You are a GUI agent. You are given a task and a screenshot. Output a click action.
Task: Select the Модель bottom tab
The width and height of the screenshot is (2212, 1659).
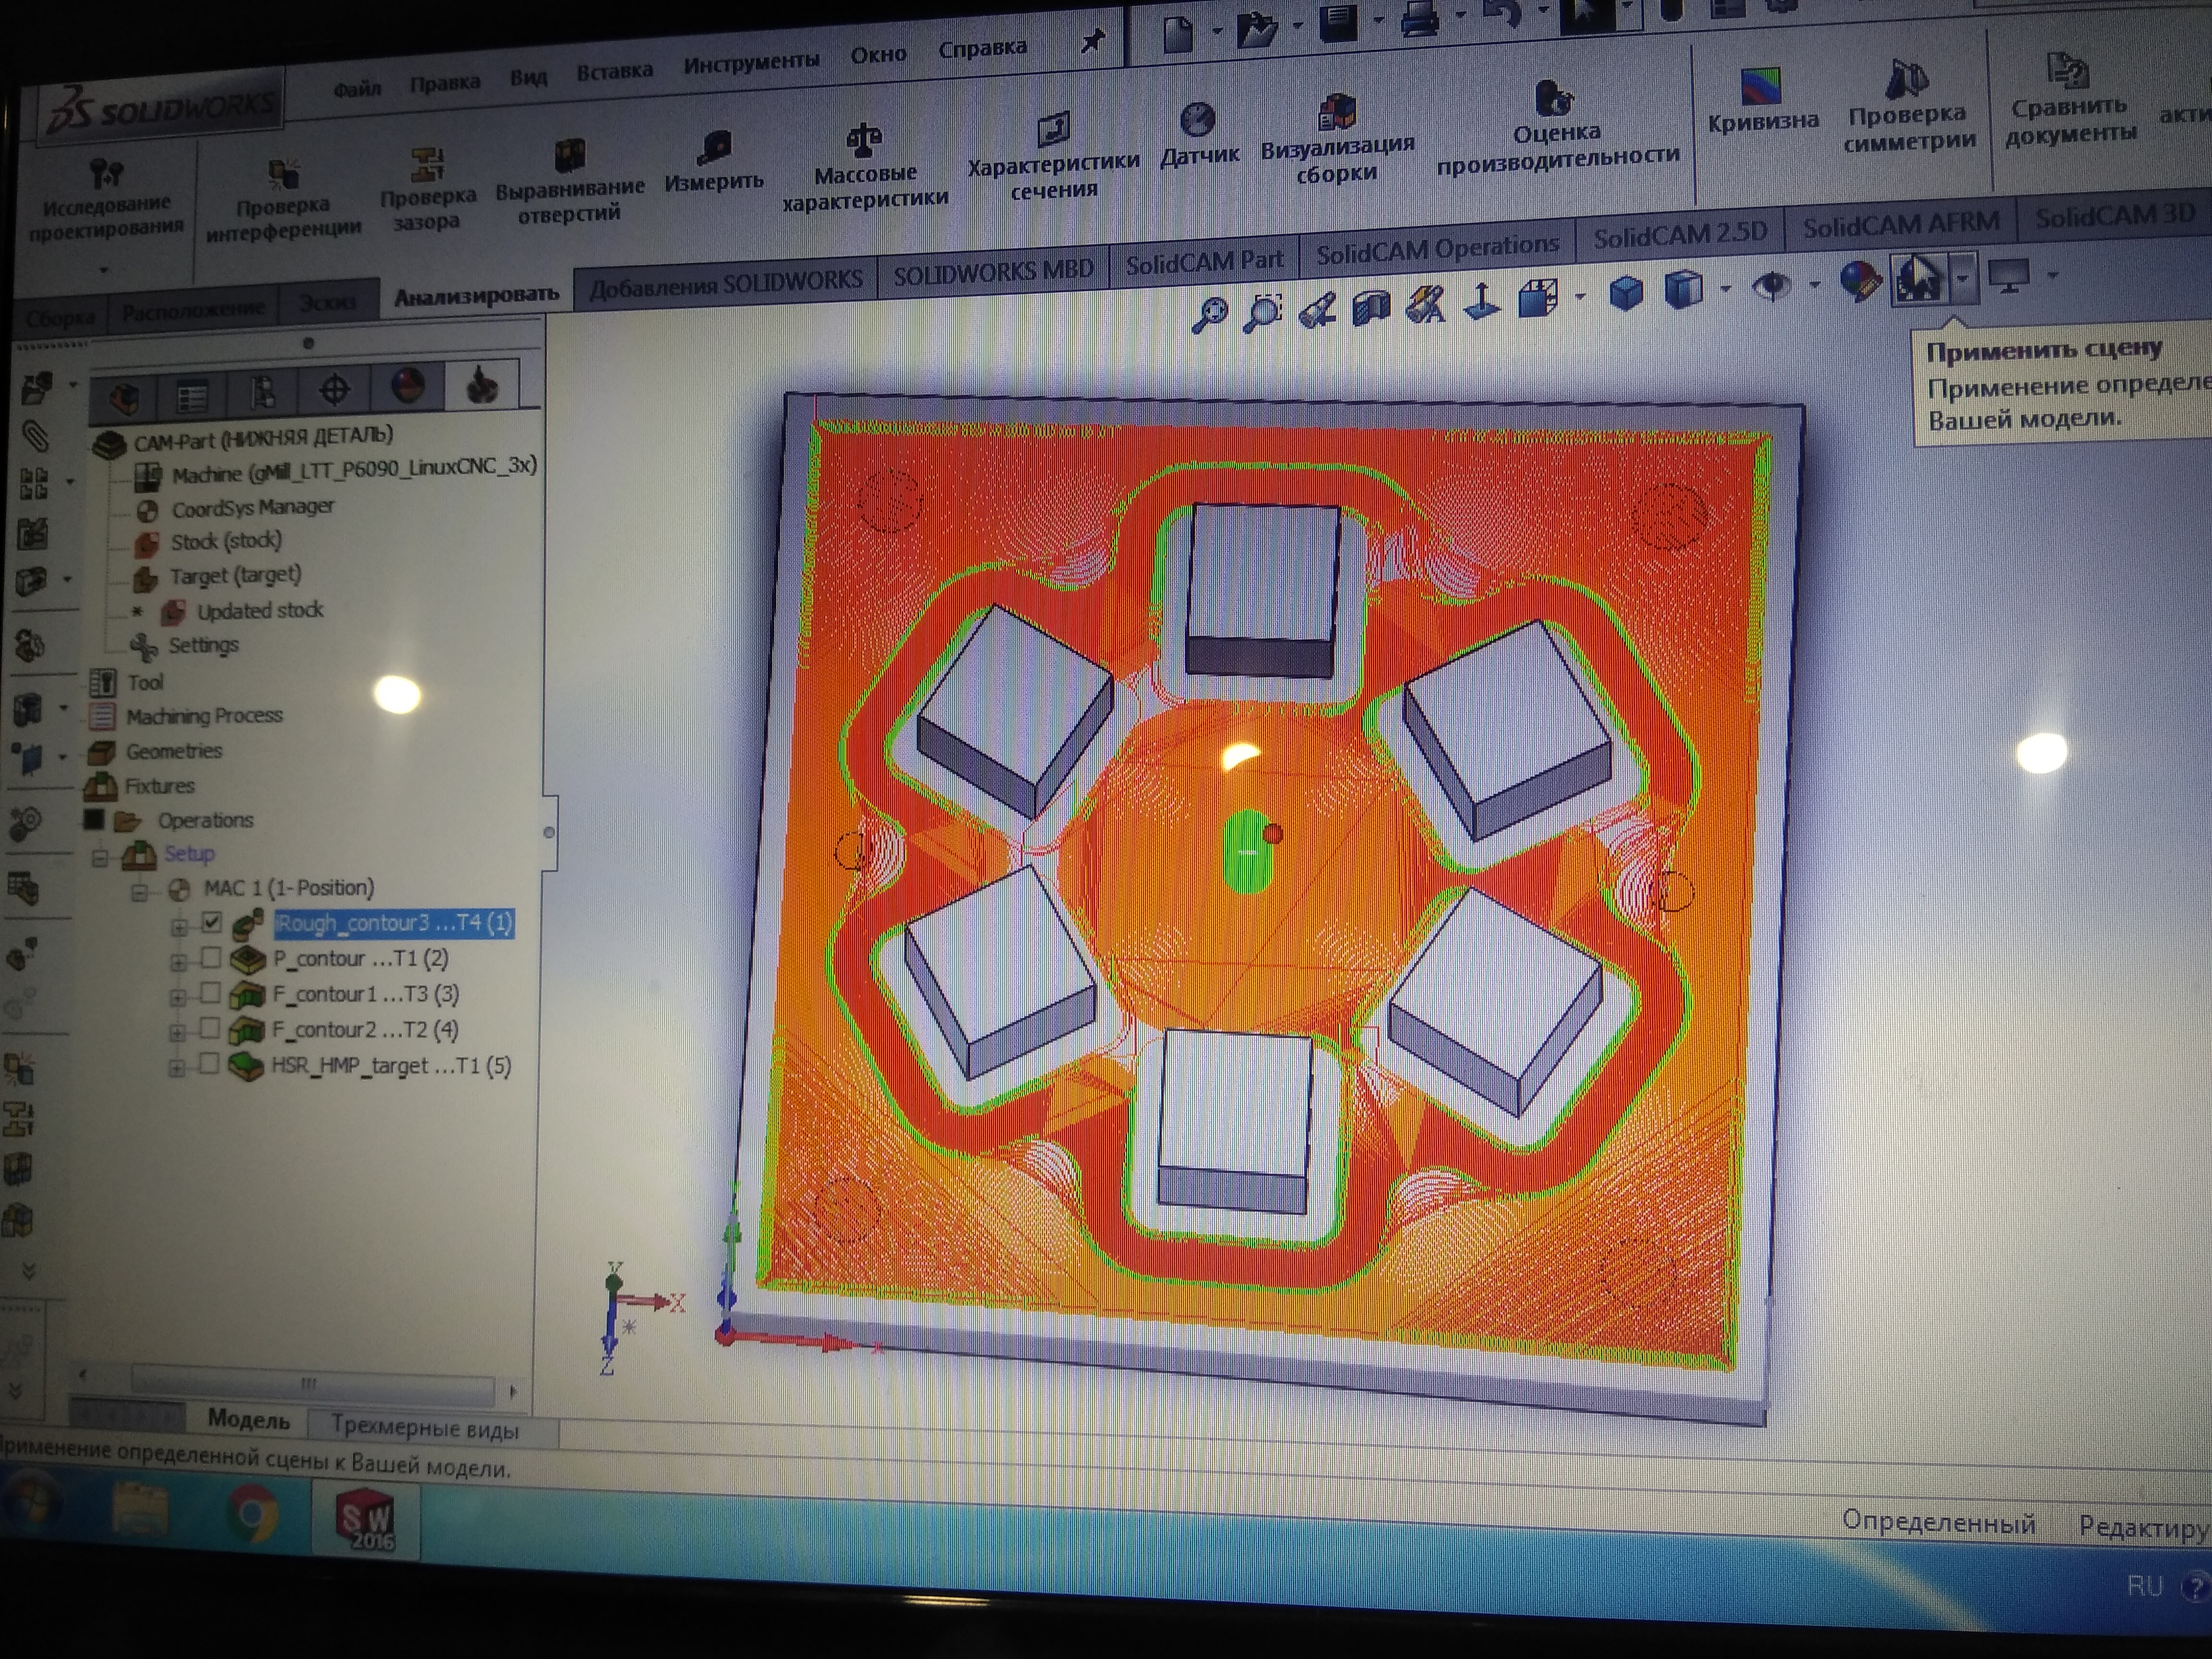[248, 1419]
